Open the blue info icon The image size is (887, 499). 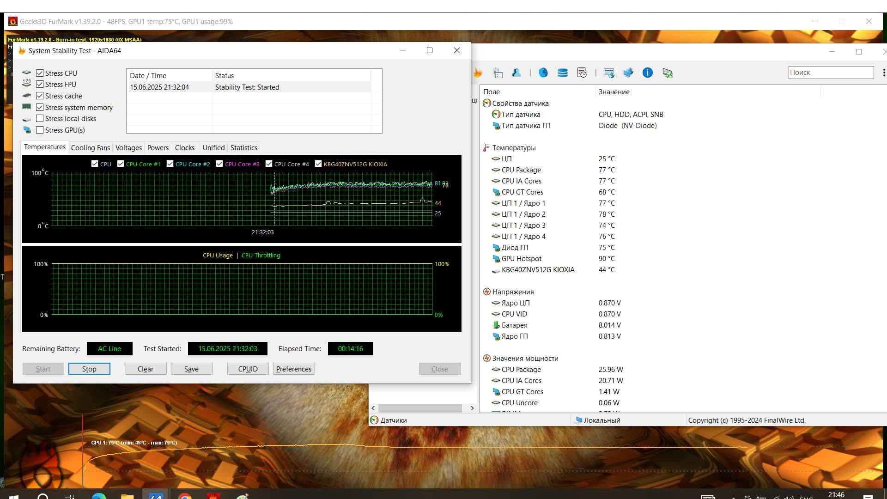click(648, 73)
